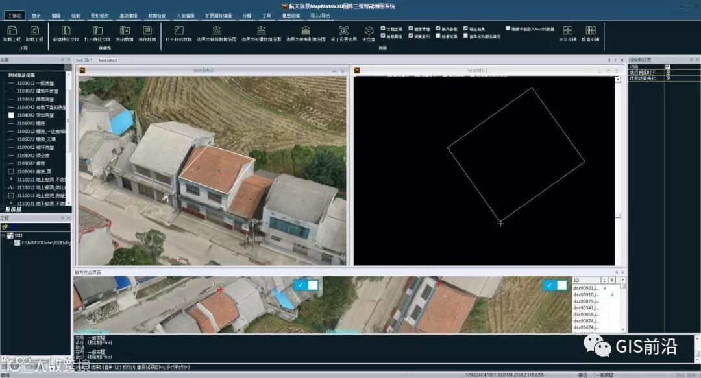Click the project panel toolbar icon
Image resolution: width=701 pixels, height=378 pixels.
5,227
